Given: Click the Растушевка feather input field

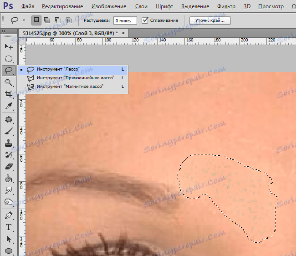Looking at the screenshot, I should pyautogui.click(x=123, y=20).
